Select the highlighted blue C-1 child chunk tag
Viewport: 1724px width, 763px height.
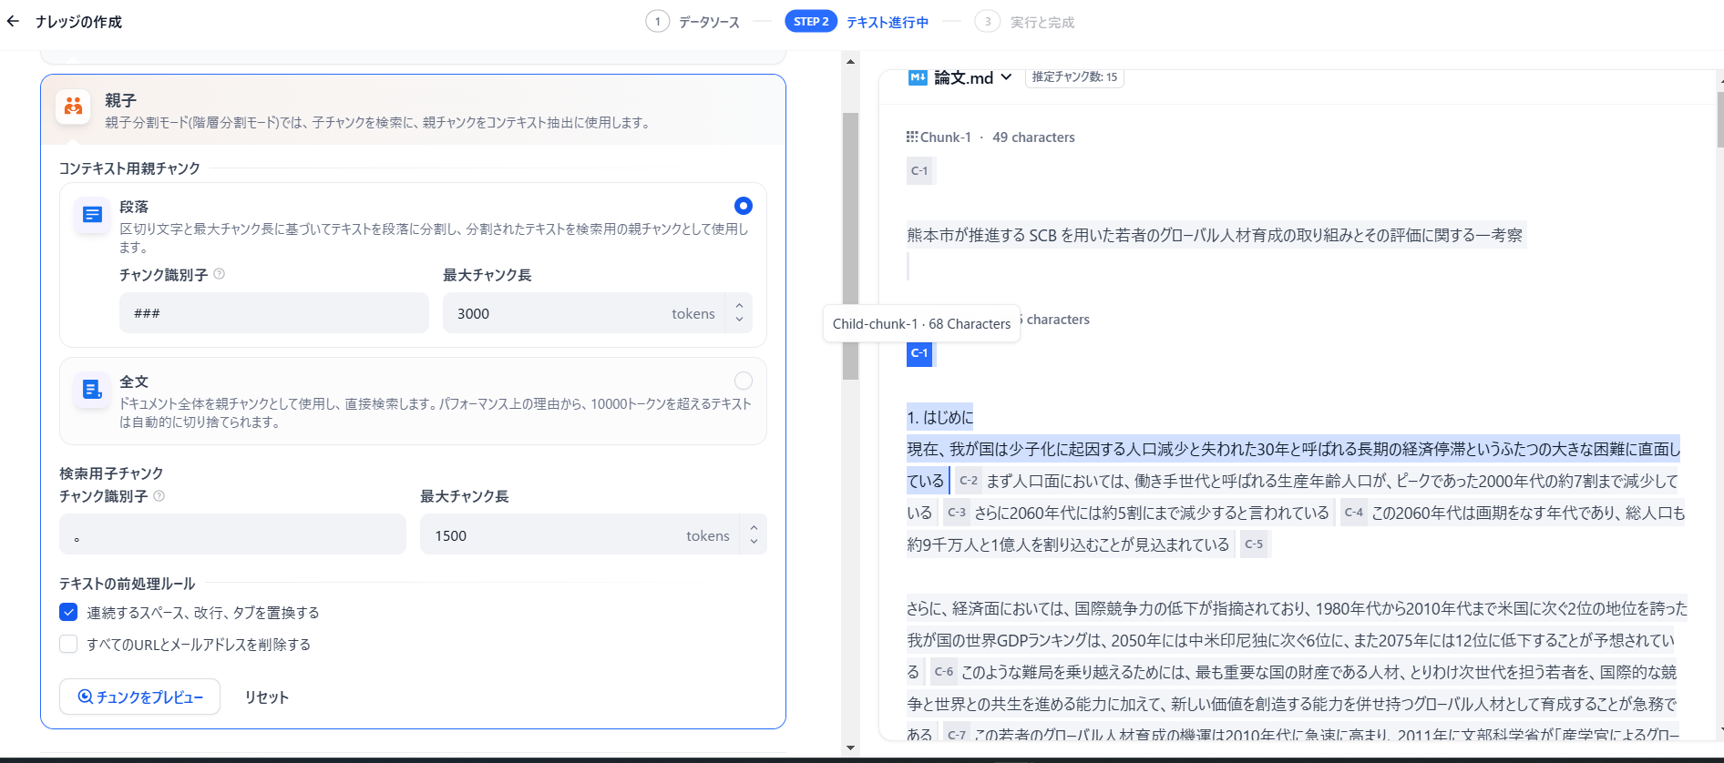919,353
